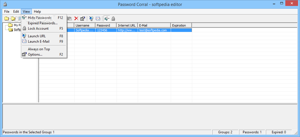300x137 pixels.
Task: Open Options via the toolbar properties icon
Action: 83,19
